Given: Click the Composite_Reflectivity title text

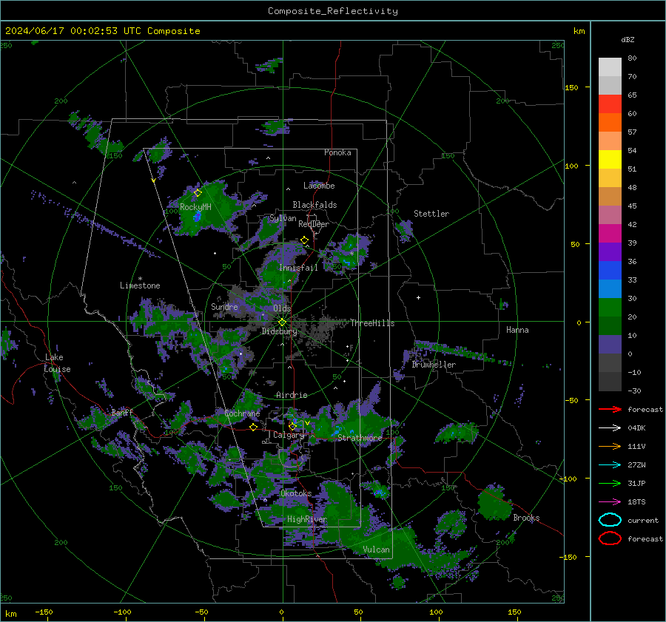Looking at the screenshot, I should [333, 11].
